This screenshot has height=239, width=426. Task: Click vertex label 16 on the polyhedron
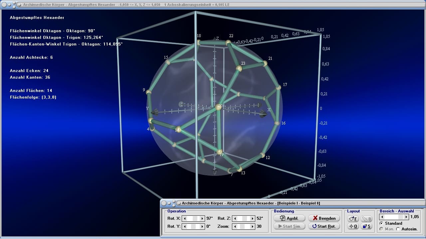(x=283, y=123)
